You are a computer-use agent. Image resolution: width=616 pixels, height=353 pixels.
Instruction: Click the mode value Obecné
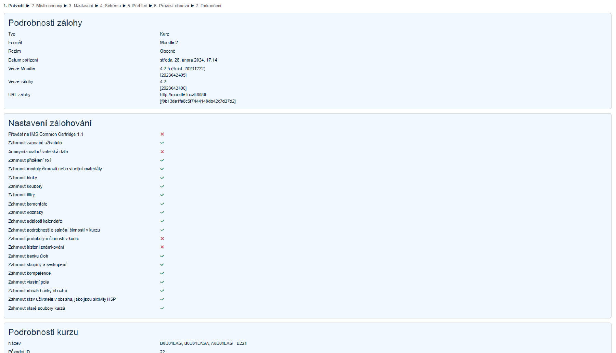[168, 51]
